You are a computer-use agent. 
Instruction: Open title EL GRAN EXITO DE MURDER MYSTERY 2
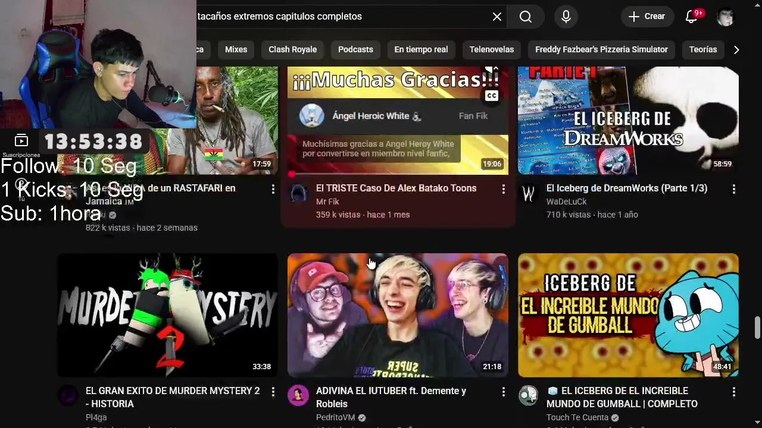(173, 397)
